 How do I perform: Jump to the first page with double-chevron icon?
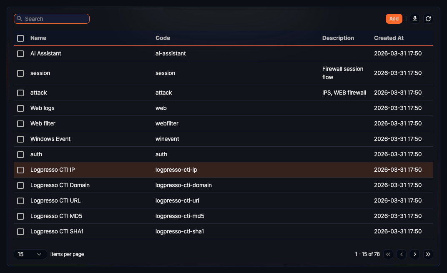pyautogui.click(x=388, y=254)
